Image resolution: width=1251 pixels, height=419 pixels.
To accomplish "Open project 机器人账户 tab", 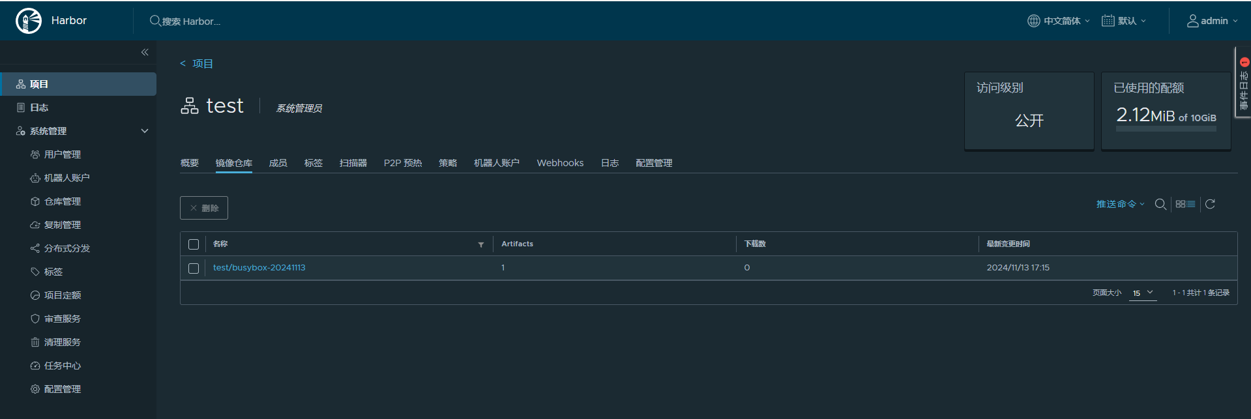I will [x=497, y=163].
